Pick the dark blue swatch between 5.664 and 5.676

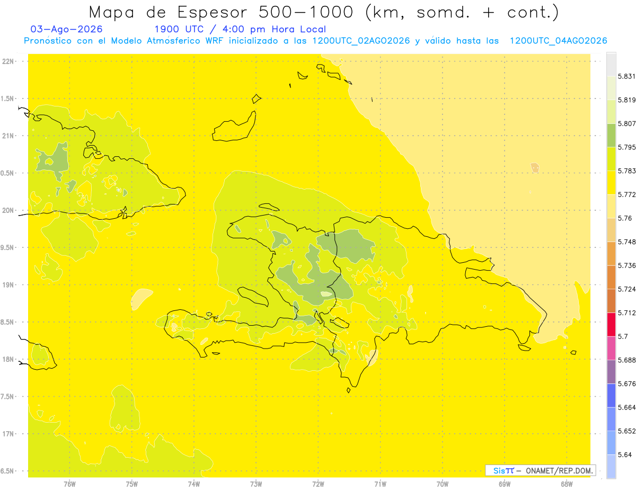611,396
